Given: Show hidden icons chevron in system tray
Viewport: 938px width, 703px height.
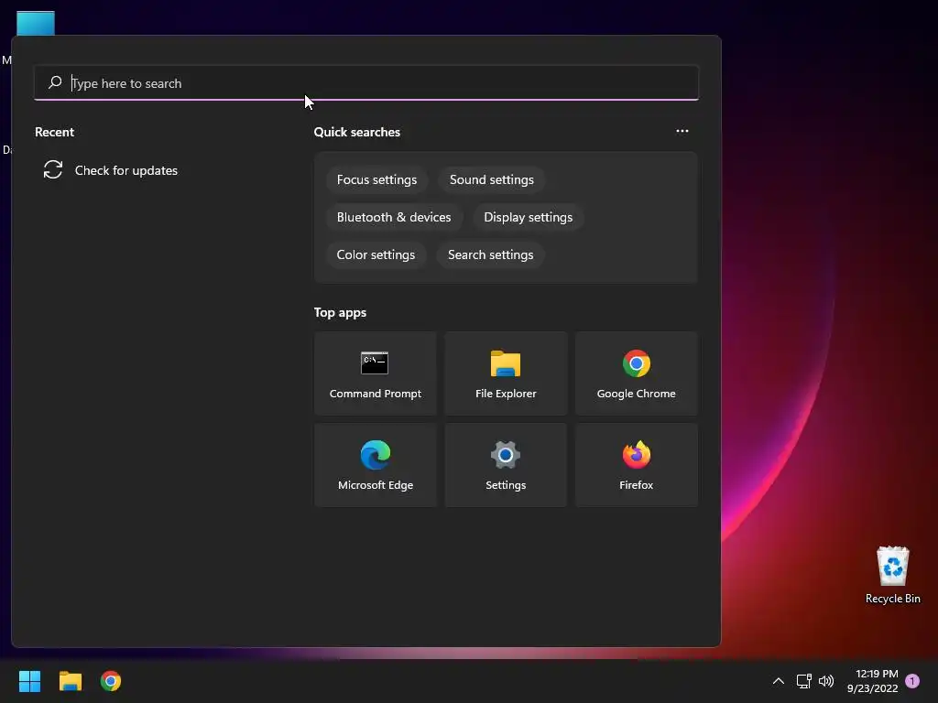Looking at the screenshot, I should tap(779, 681).
